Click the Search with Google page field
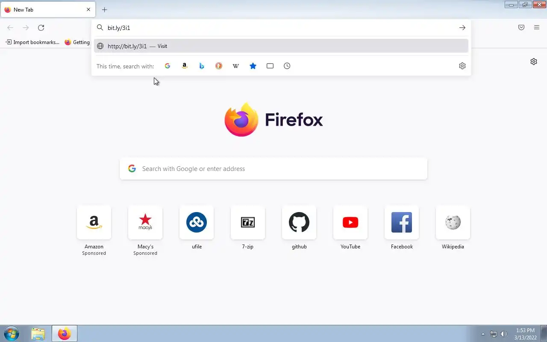 (273, 169)
